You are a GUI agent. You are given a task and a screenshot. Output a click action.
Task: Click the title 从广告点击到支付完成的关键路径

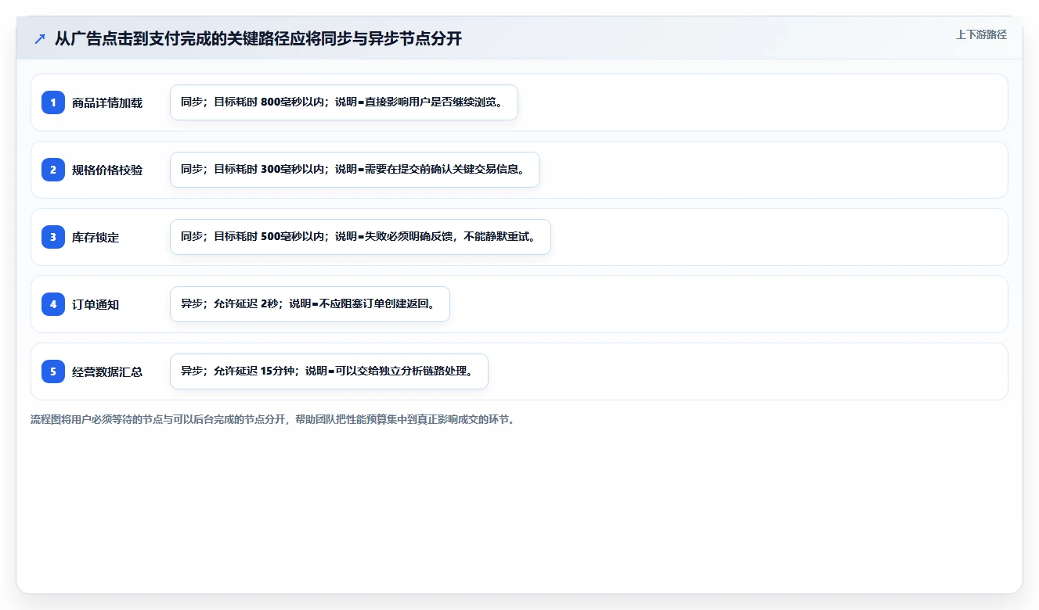[258, 38]
